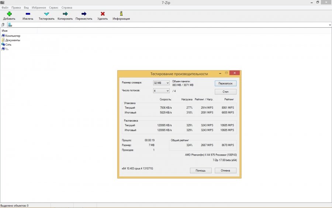
Task: Click the 7-Zip 17.00 beta (x64) text
Action: pos(225,160)
